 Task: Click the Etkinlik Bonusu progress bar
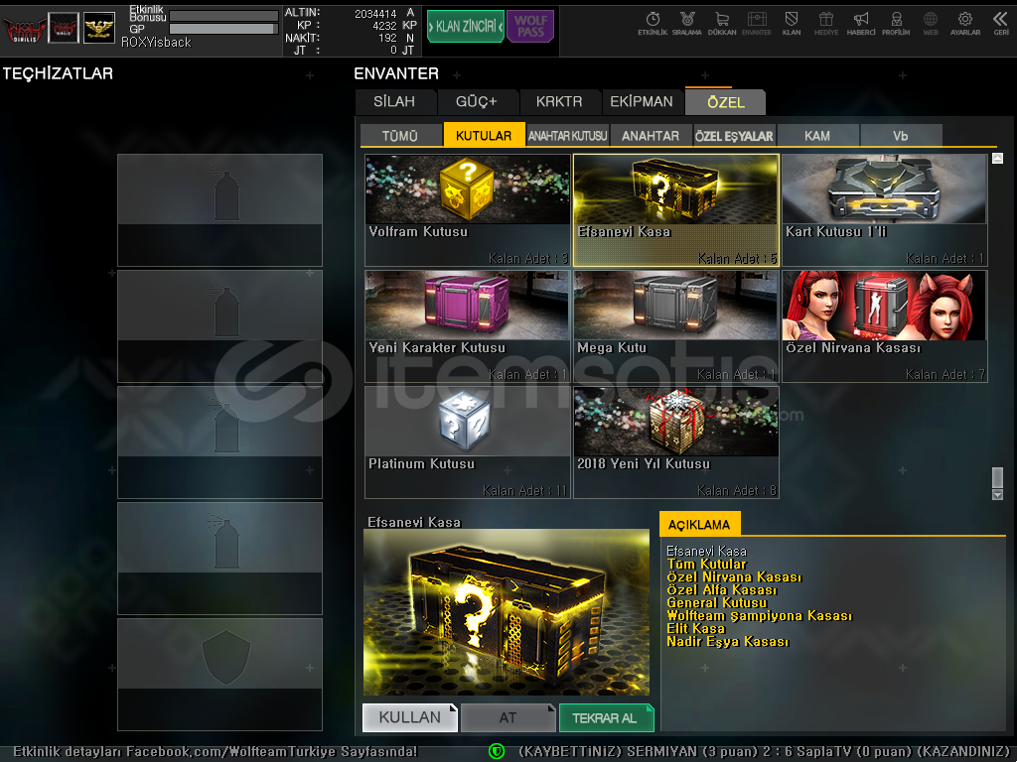223,16
